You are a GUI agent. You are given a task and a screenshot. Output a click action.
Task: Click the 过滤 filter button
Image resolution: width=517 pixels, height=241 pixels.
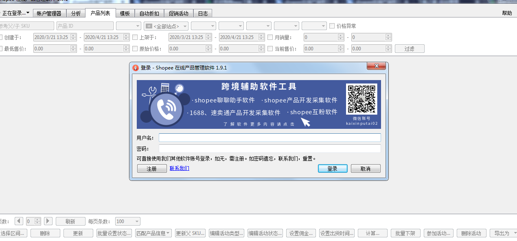(x=410, y=49)
